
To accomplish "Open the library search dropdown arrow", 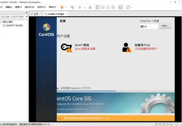I will (26, 17).
